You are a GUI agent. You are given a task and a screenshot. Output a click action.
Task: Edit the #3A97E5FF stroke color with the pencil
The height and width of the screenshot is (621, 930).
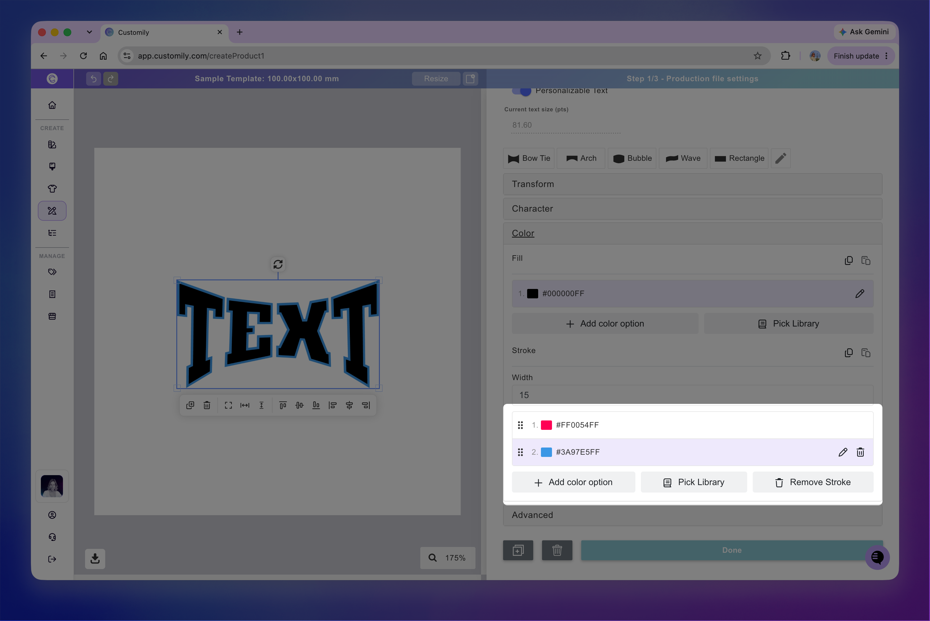842,452
